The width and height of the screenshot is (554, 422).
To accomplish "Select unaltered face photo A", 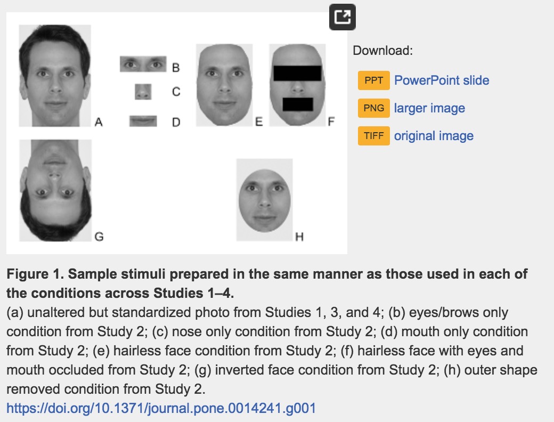I will (54, 75).
